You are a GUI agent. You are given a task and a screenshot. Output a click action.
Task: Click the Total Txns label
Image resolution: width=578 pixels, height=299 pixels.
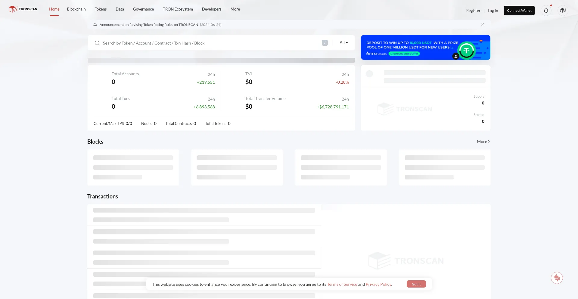tap(121, 98)
